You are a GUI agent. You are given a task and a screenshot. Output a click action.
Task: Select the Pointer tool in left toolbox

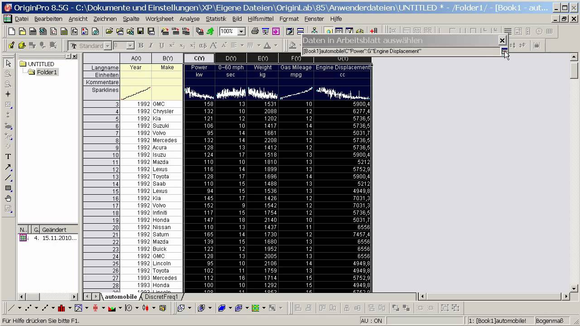[8, 63]
